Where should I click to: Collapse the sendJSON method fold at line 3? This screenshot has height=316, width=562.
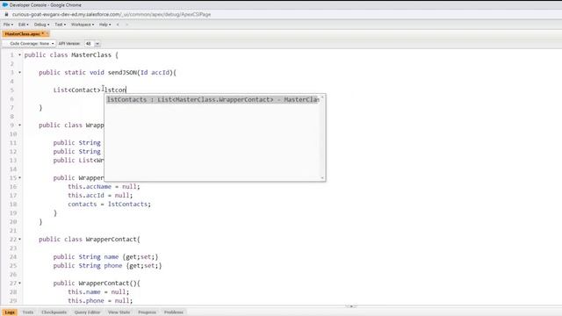19,72
